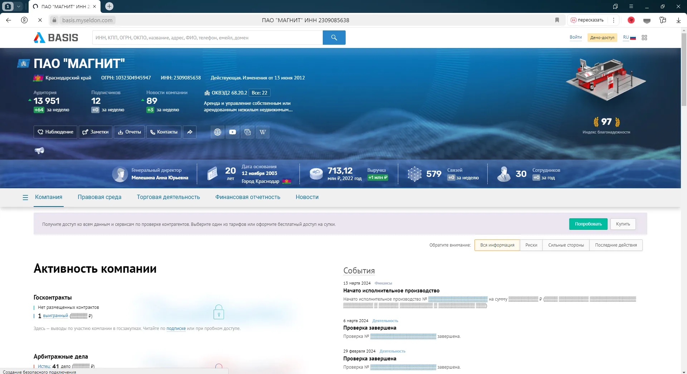Click the пересказать button in the address bar

[x=587, y=20]
